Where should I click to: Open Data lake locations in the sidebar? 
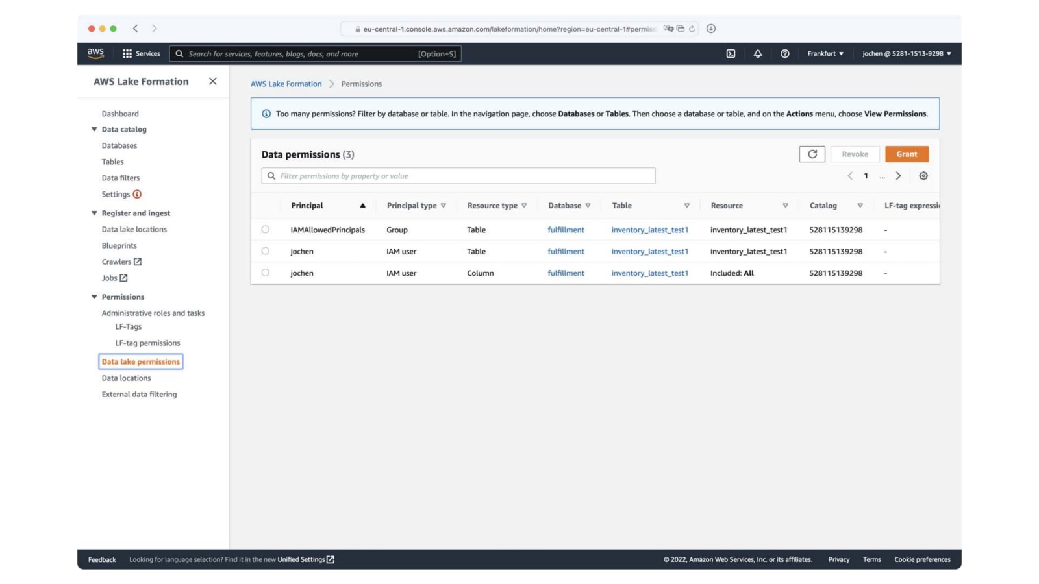(134, 229)
